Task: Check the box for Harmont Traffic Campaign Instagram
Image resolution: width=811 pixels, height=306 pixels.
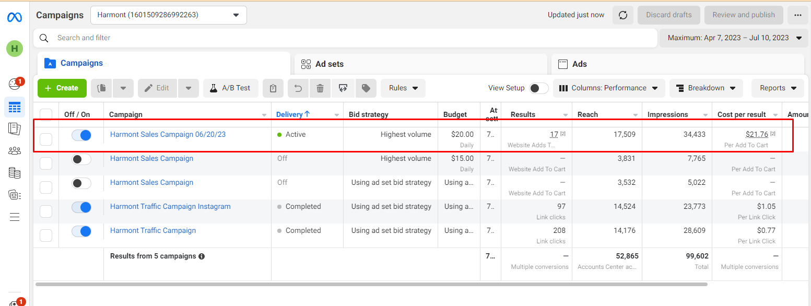Action: tap(46, 211)
